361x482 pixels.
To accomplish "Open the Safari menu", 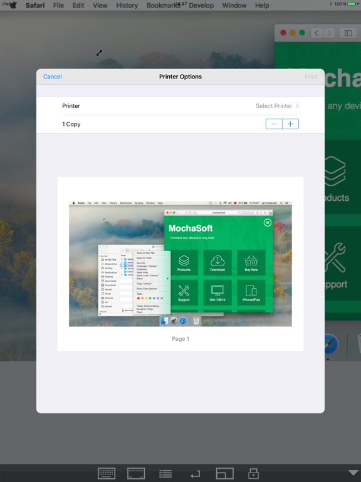I will (35, 5).
